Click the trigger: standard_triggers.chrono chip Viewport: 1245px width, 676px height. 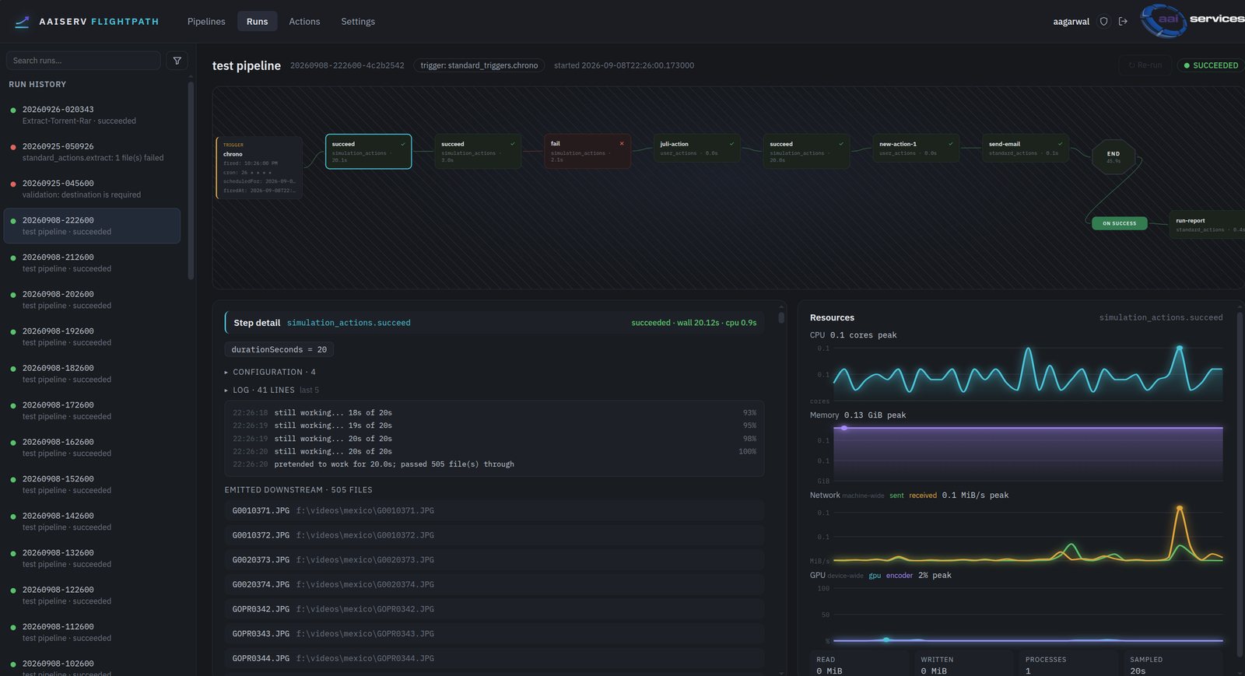coord(479,65)
